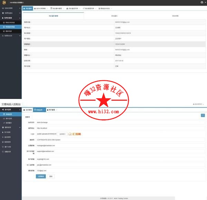The height and width of the screenshot is (200, 207).
Task: Open the 用户管理 tab in lower panel
Action: pyautogui.click(x=51, y=110)
